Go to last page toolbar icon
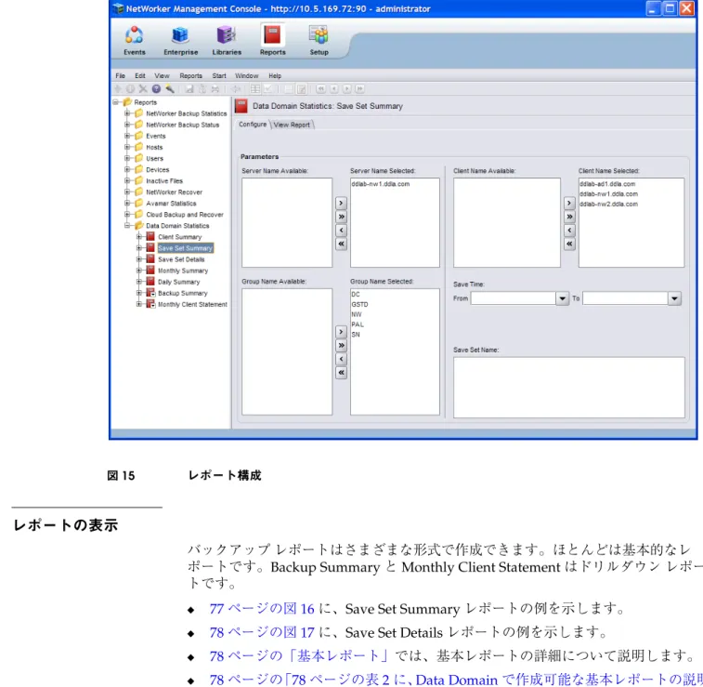703x687 pixels. point(360,89)
